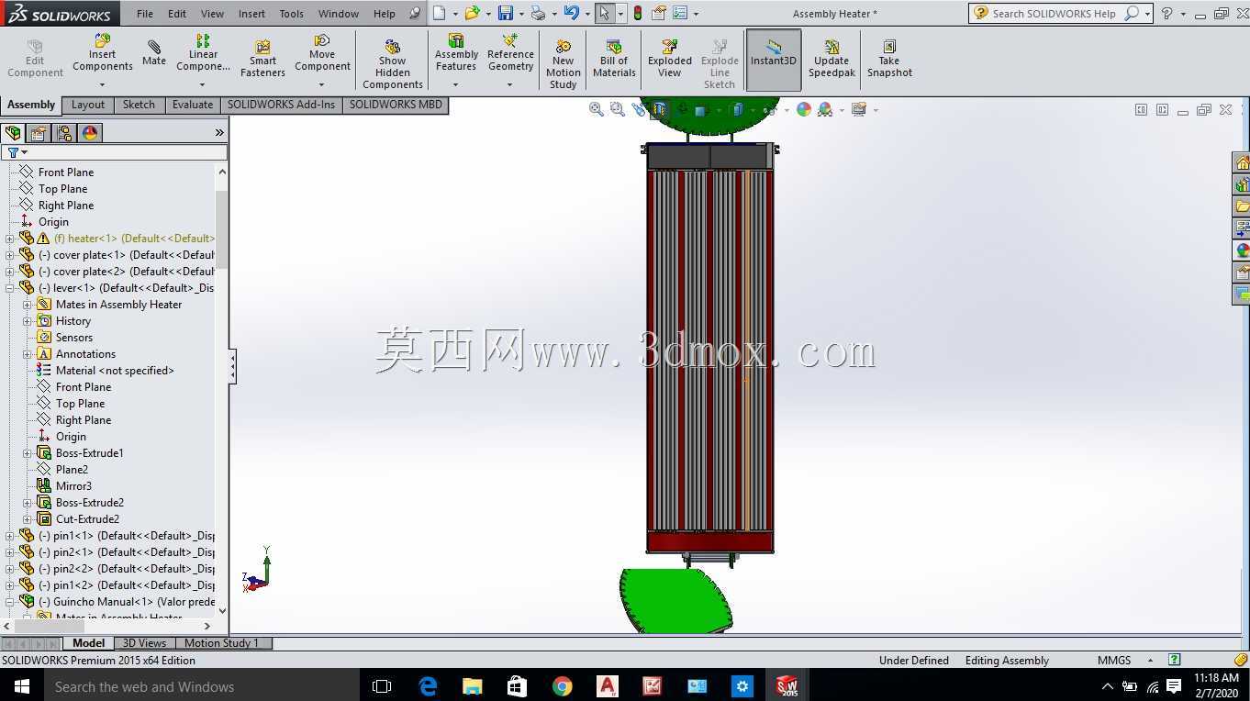Open the FeatureManager design tree tab
Viewport: 1250px width, 701px height.
coord(13,133)
